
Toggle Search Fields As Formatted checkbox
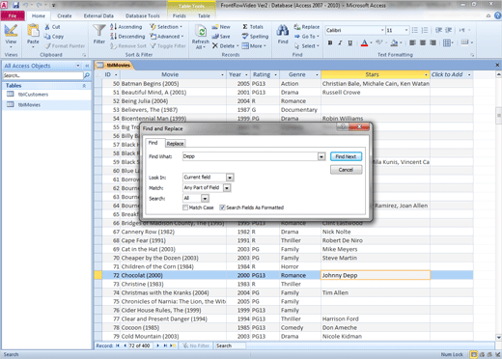[222, 207]
